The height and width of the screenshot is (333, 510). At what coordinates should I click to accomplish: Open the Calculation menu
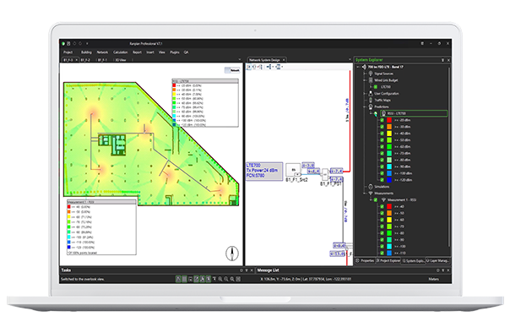121,52
